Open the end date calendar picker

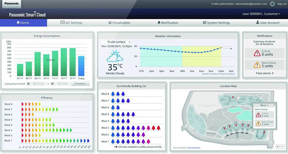pyautogui.click(x=52, y=84)
